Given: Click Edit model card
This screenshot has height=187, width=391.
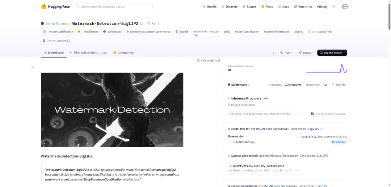Looking at the screenshot, I should point(209,60).
